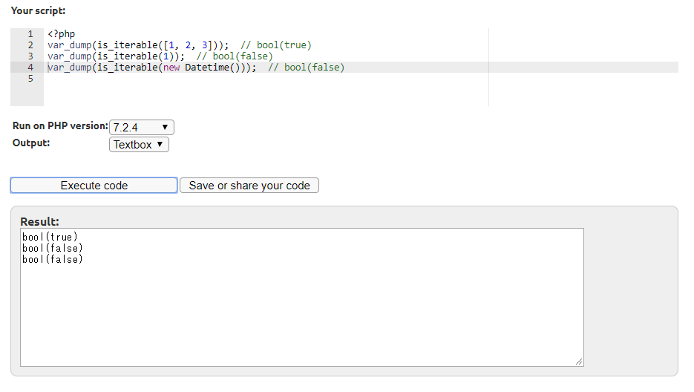Click the array [1, 2, 3] in line 2

[x=191, y=45]
